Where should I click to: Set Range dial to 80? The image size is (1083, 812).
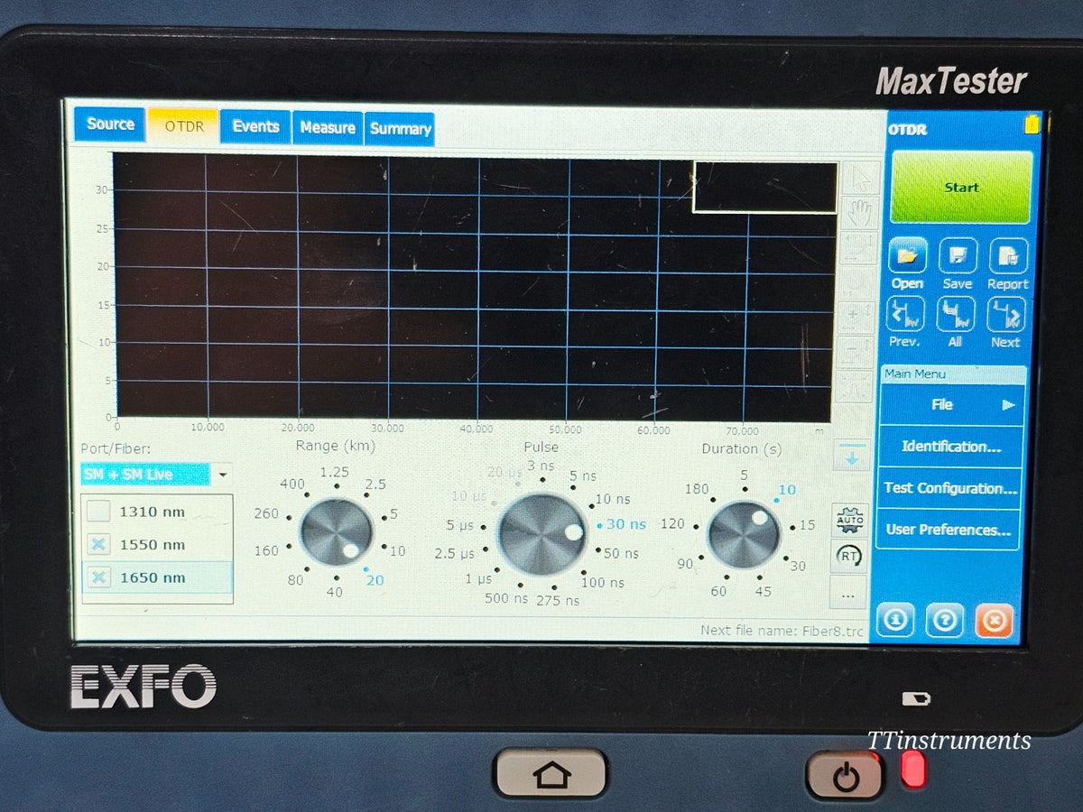click(296, 580)
